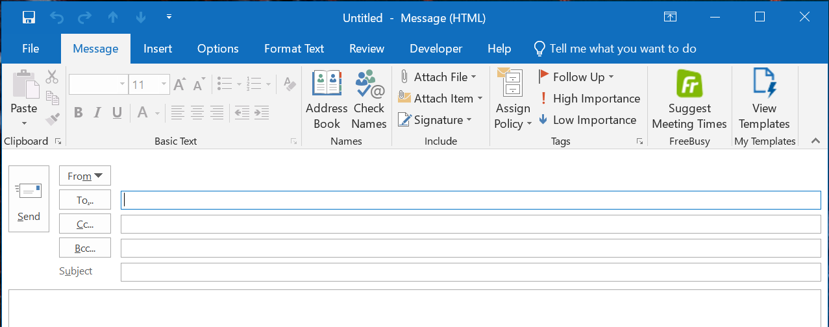Click the Check Names icon
Screen dimensions: 829x327
click(x=369, y=99)
